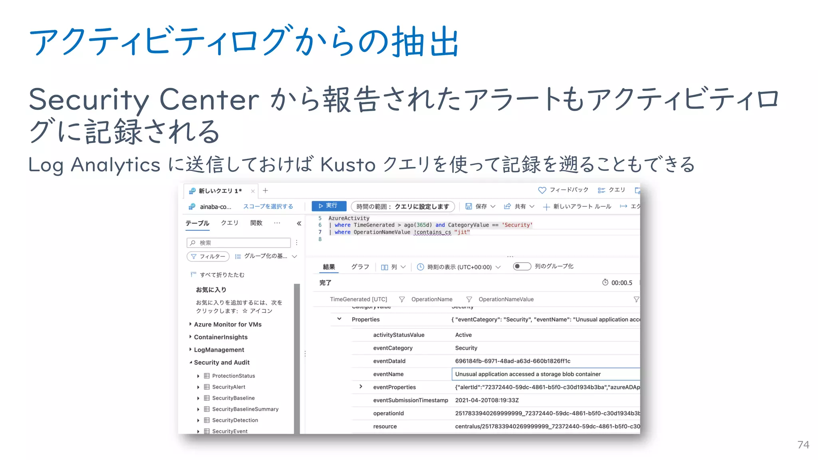Image resolution: width=818 pixels, height=460 pixels.
Task: Open the 列 columns dropdown
Action: pyautogui.click(x=393, y=267)
